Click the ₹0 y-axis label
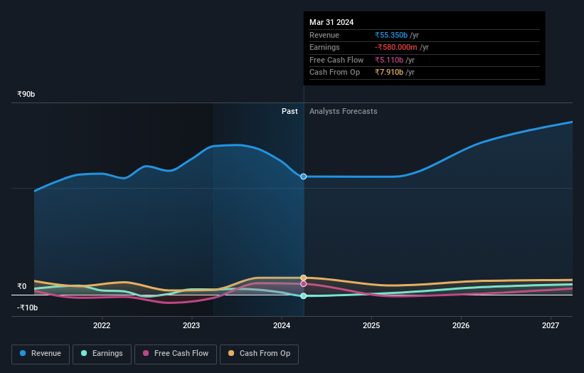Viewport: 584px width, 373px height. 22,287
